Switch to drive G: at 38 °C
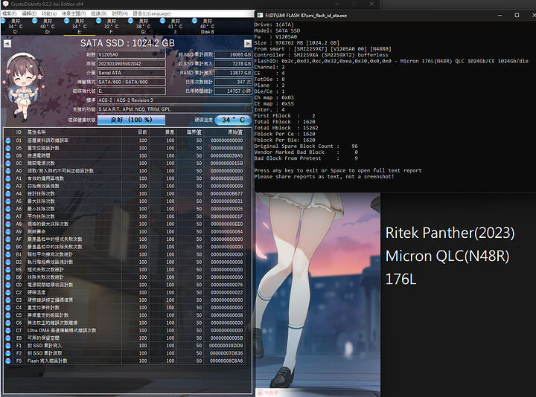Screen dimensions: 536x397 (x=143, y=26)
